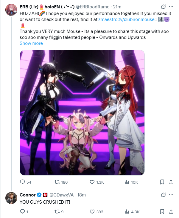This screenshot has width=179, height=218.
Task: Expand tweet text with Show more
Action: pyautogui.click(x=31, y=43)
